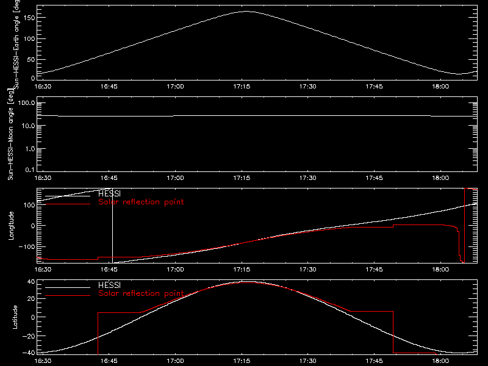Click the red legend line sample in Longitude plot

(68, 204)
